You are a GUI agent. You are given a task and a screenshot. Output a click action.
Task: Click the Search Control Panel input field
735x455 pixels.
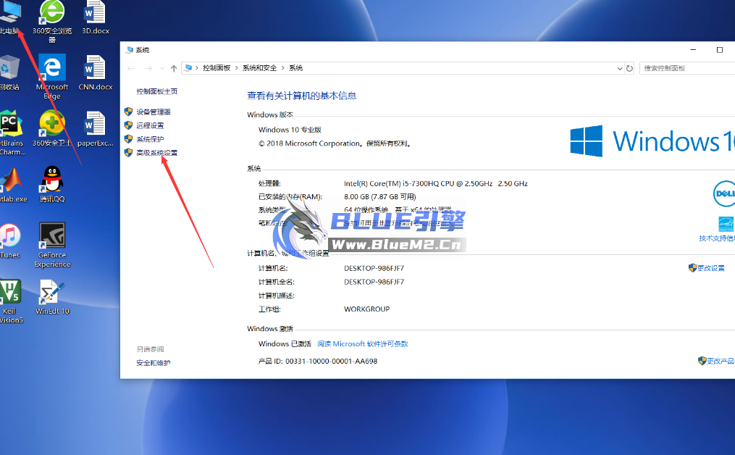(x=684, y=68)
